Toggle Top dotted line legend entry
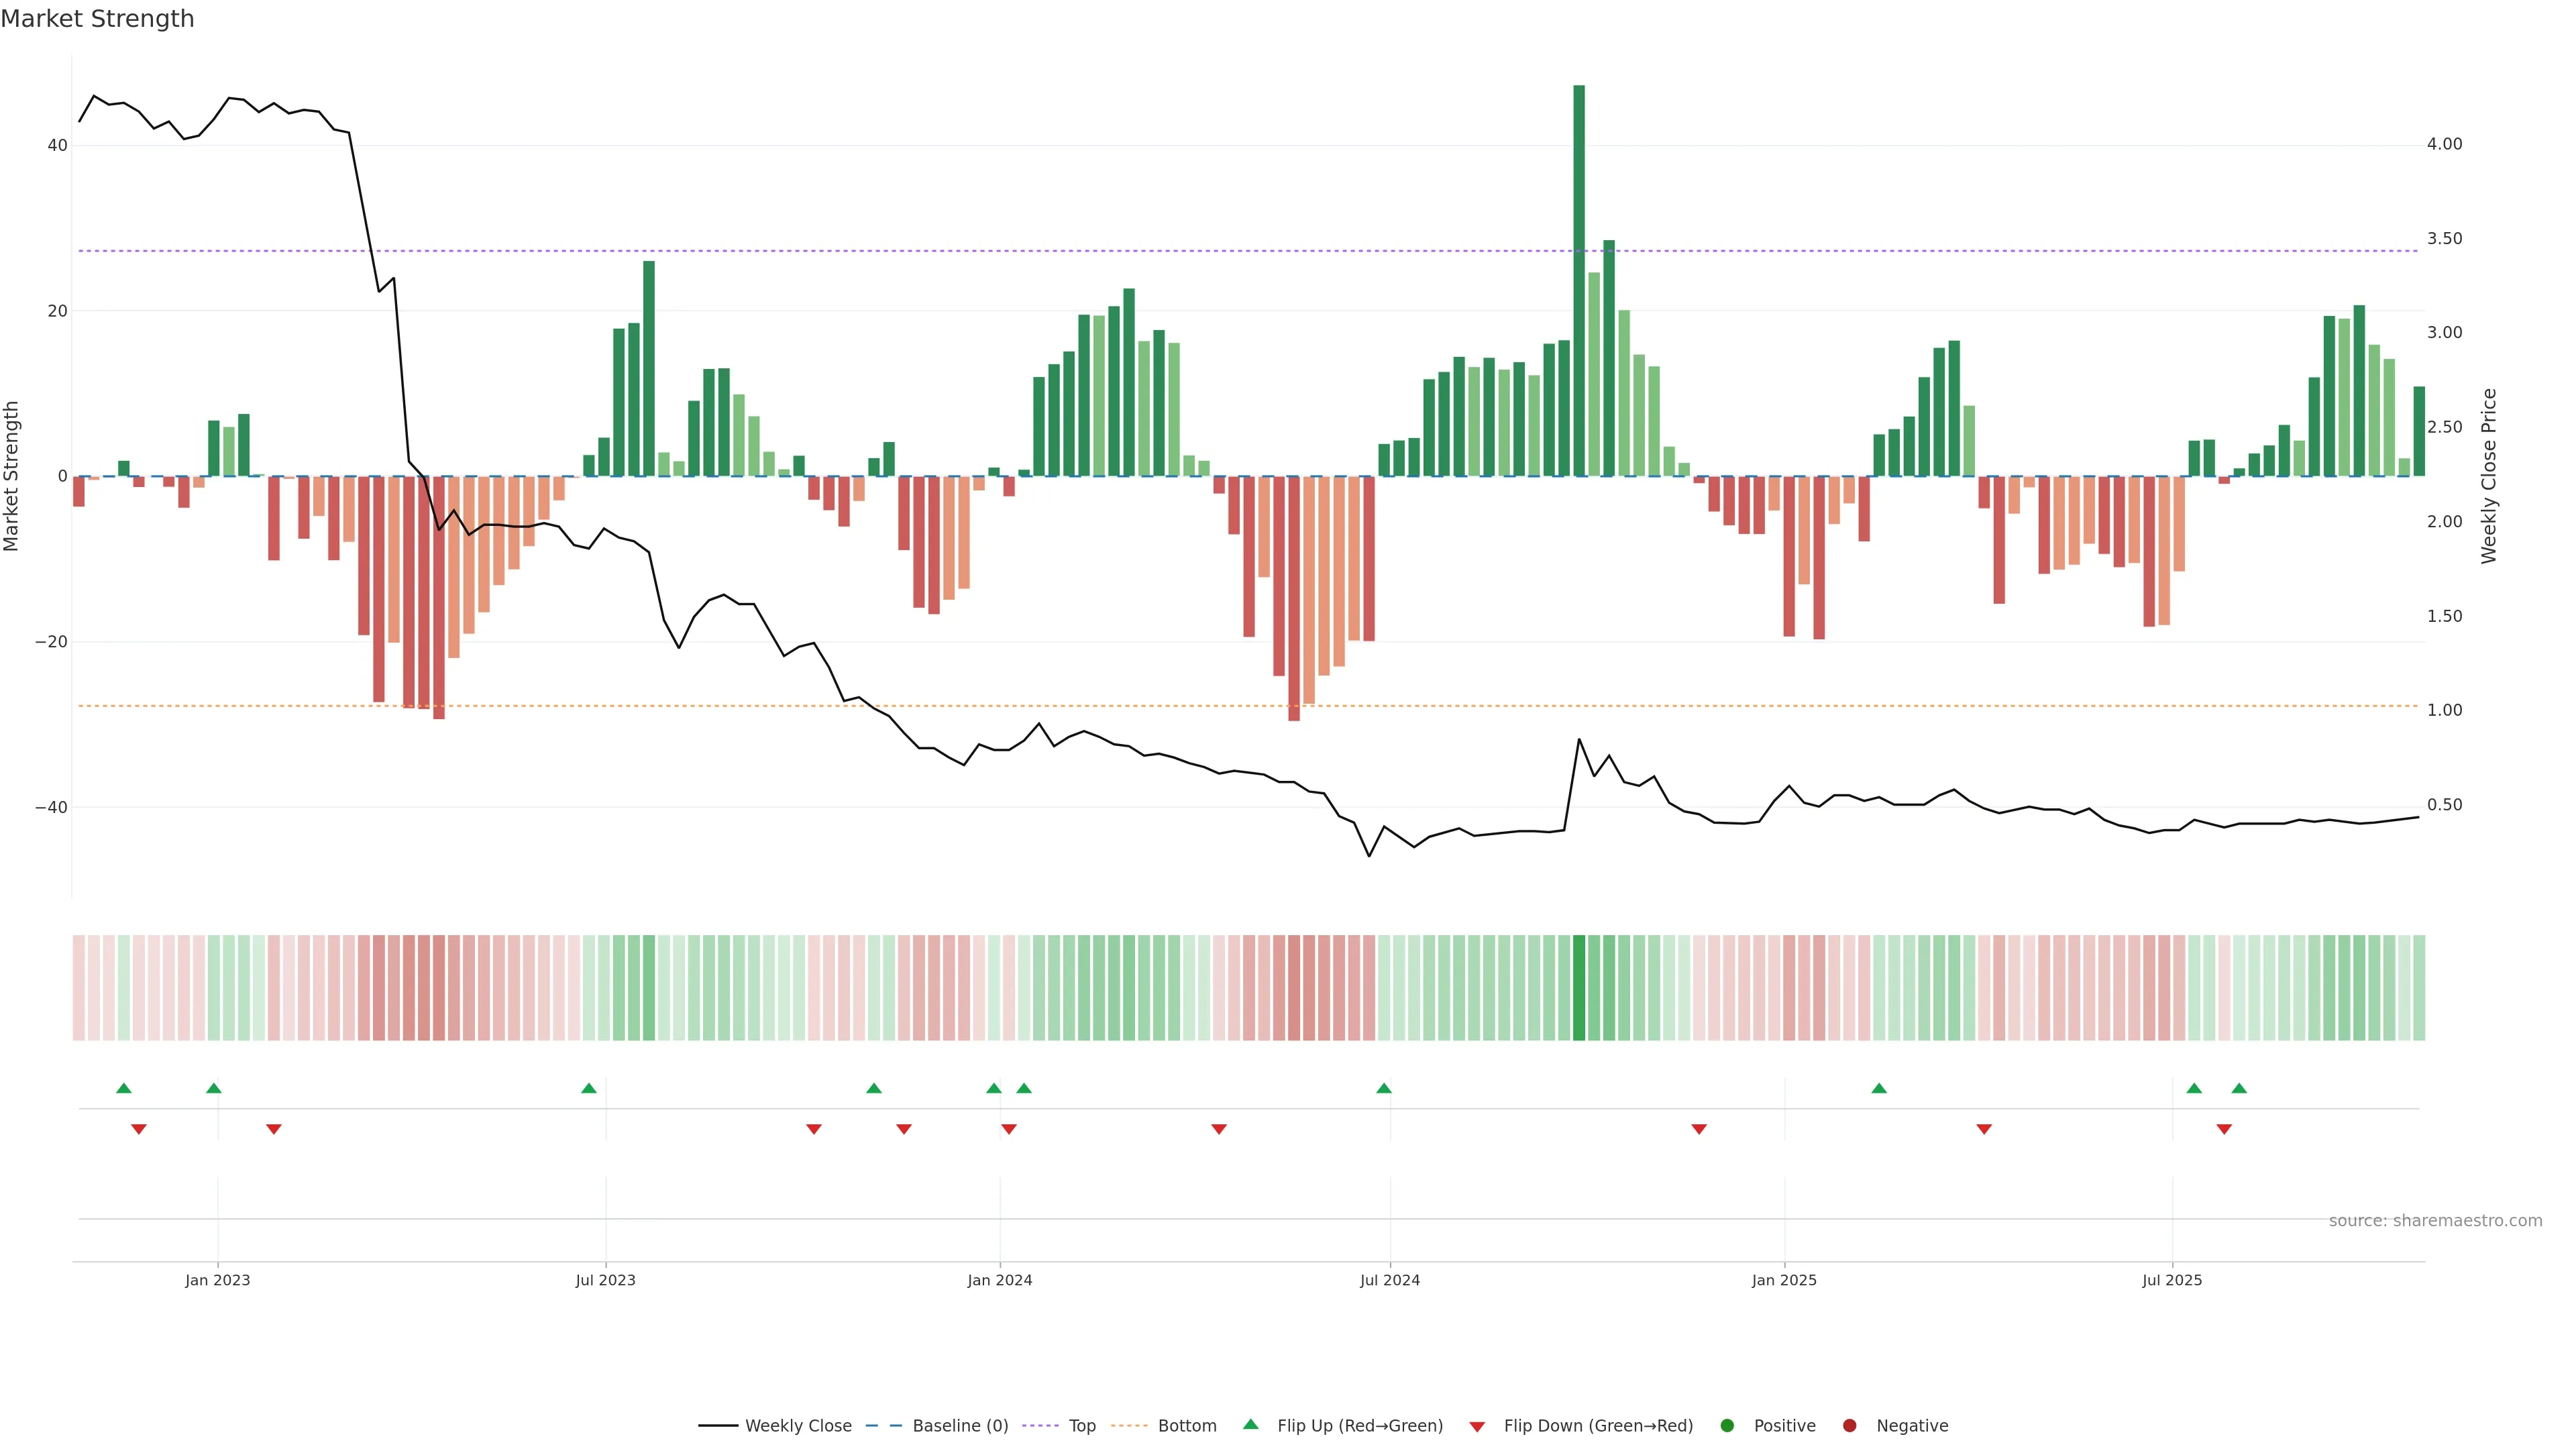The height and width of the screenshot is (1449, 2576). tap(1081, 1426)
